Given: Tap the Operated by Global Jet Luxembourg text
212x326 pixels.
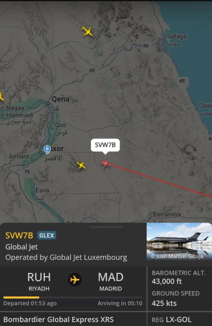Looking at the screenshot, I should click(x=66, y=257).
